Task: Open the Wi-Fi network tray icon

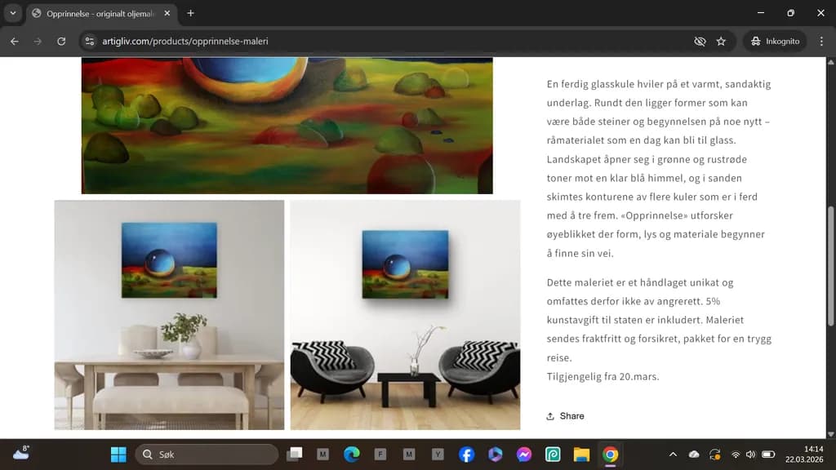Action: pyautogui.click(x=736, y=454)
